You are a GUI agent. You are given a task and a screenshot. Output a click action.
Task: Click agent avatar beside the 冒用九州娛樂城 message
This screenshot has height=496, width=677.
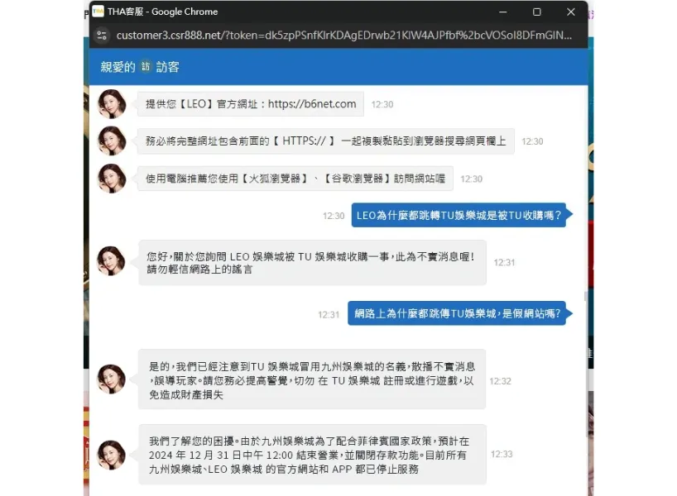pos(111,379)
